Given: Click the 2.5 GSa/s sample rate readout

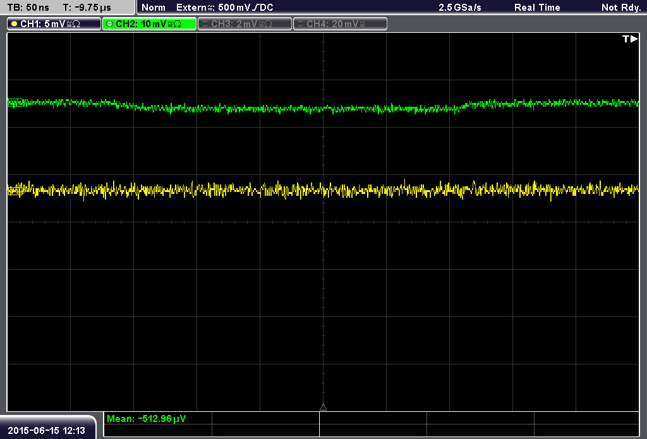Looking at the screenshot, I should click(460, 8).
